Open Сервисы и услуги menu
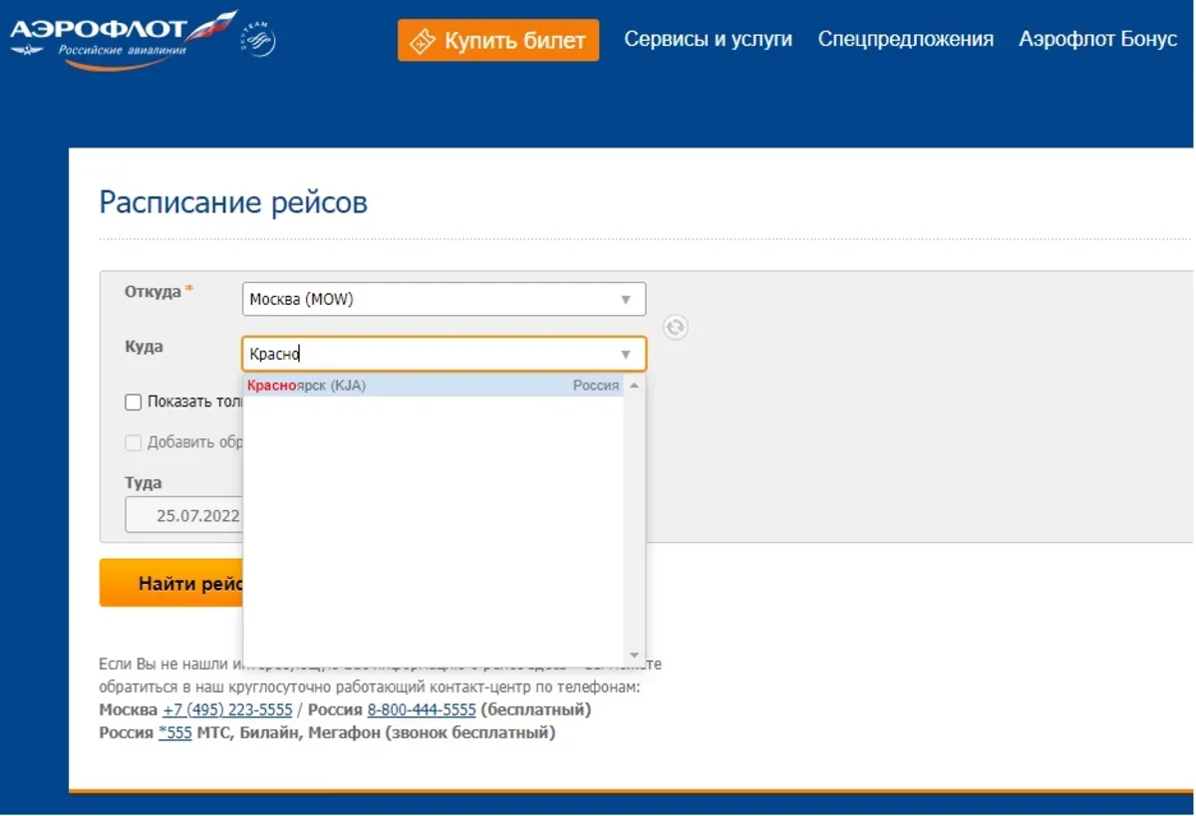This screenshot has width=1196, height=816. point(708,40)
